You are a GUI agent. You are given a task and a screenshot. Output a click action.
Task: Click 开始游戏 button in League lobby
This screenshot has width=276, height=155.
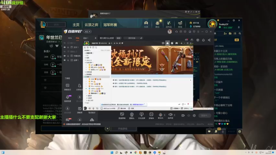pyautogui.click(x=123, y=128)
